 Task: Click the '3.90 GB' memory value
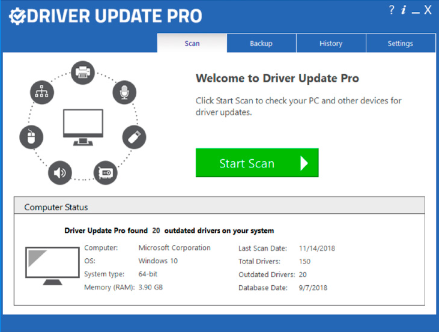(150, 287)
